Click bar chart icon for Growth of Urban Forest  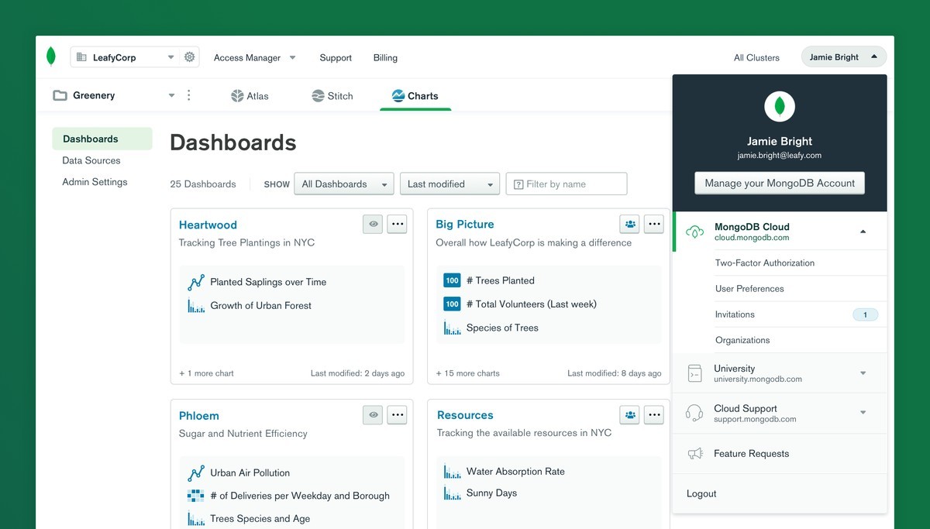pos(196,306)
